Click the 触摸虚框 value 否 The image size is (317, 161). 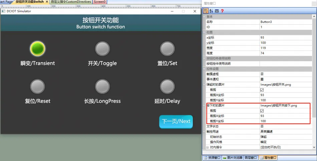click(286, 74)
